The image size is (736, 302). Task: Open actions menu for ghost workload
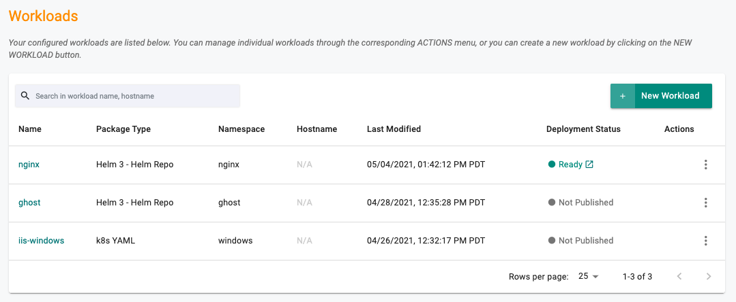[x=705, y=203]
